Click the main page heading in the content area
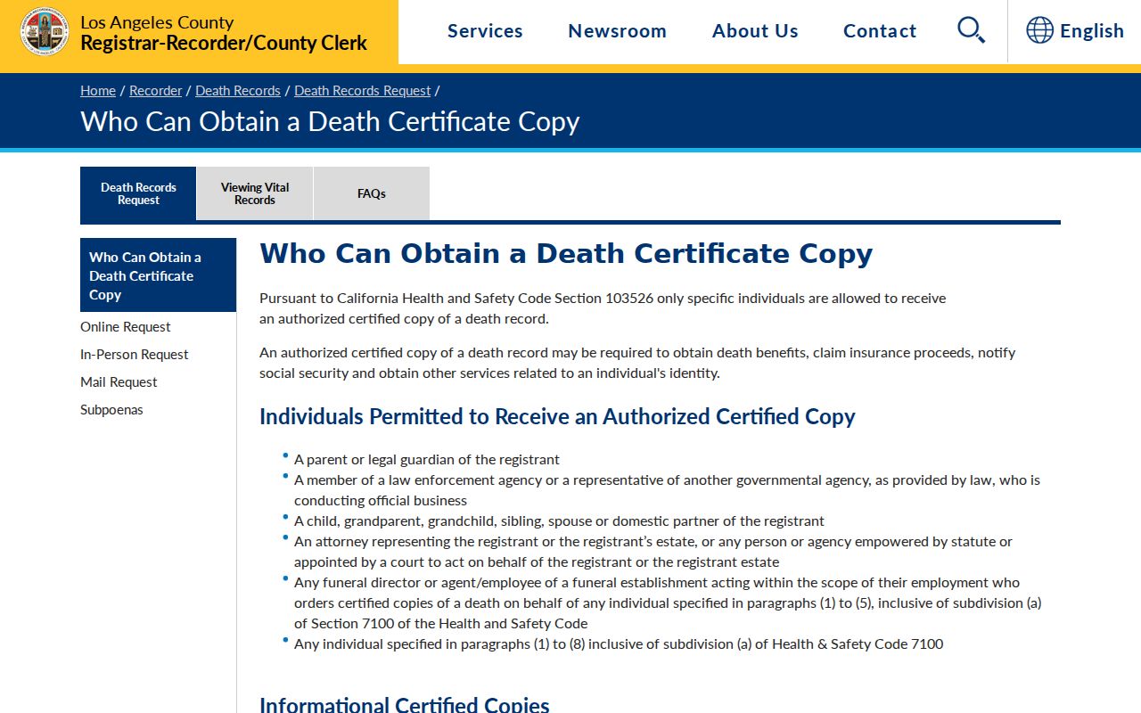 [x=566, y=254]
